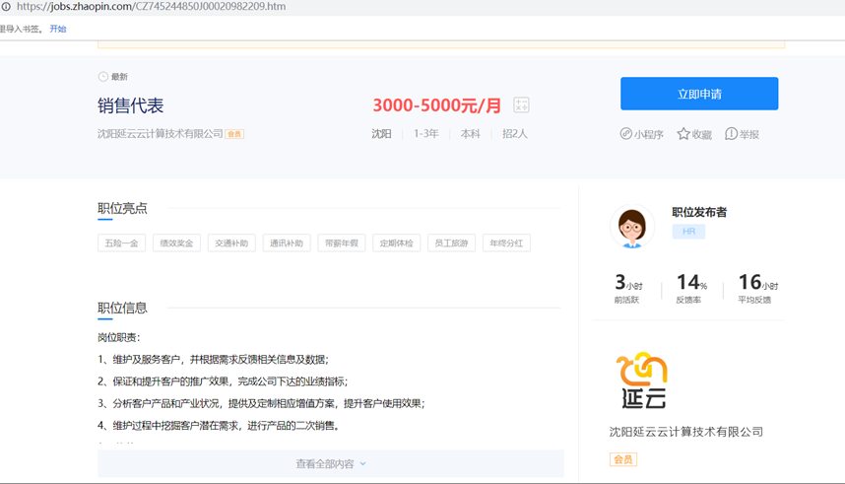Click the 销售代表 job title

(130, 105)
